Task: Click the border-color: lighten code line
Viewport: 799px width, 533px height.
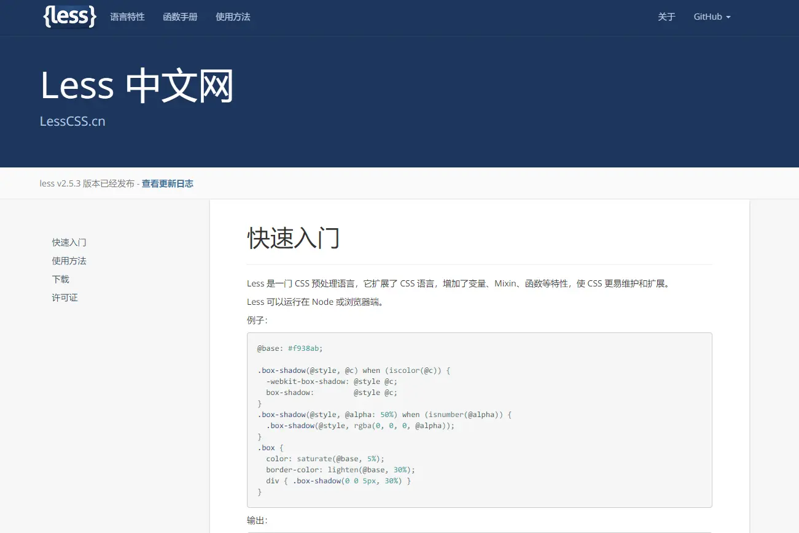Action: tap(341, 470)
